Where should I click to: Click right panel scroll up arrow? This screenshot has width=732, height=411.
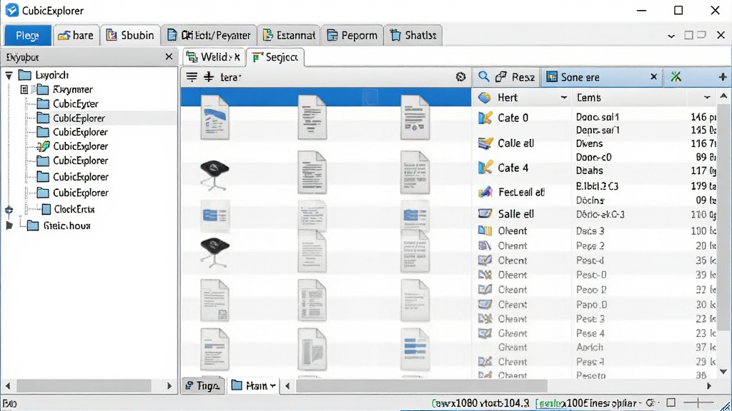point(723,96)
